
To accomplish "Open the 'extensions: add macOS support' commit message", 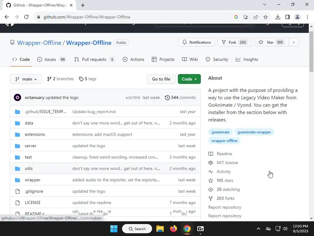I will pyautogui.click(x=102, y=135).
